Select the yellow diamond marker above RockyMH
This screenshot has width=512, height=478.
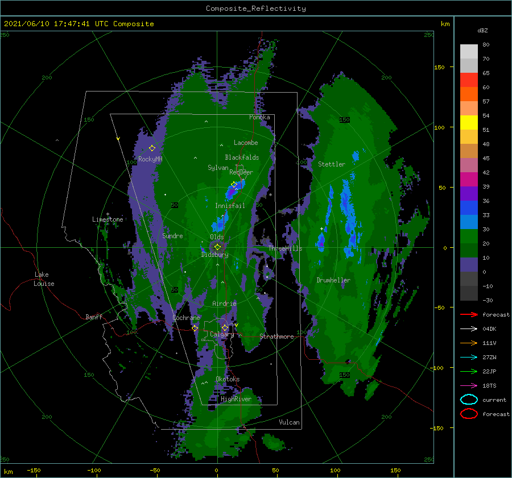[x=152, y=148]
